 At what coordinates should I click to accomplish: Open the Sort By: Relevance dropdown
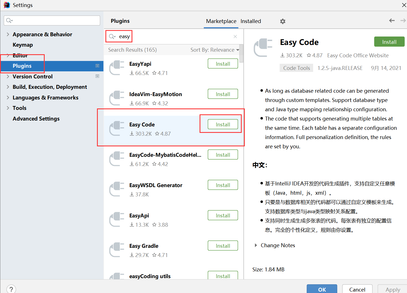pyautogui.click(x=215, y=50)
